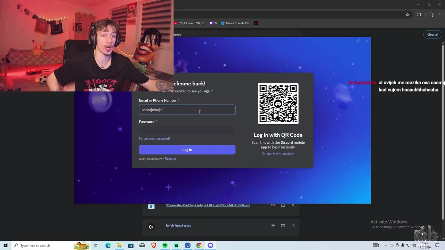Open Spotify from the taskbar

tap(165, 245)
